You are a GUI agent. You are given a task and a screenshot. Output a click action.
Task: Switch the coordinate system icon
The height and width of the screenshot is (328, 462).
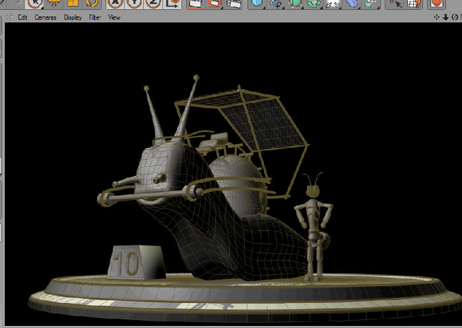click(172, 4)
